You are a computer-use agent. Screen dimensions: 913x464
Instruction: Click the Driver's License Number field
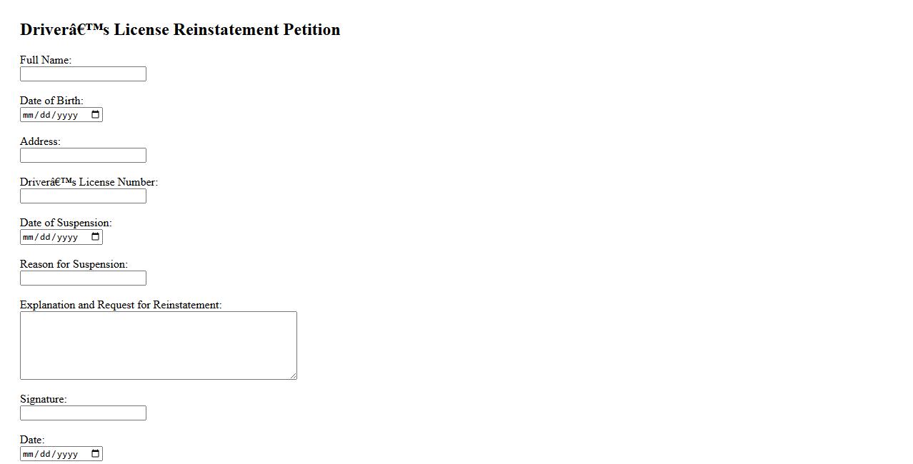pos(83,196)
